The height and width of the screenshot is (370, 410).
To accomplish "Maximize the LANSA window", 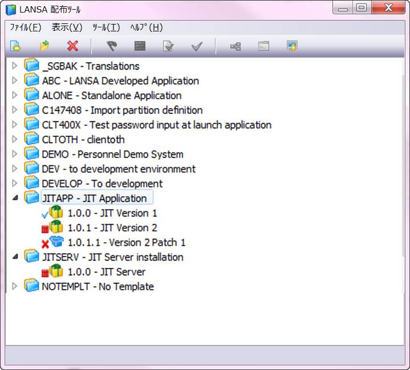I will pyautogui.click(x=362, y=7).
